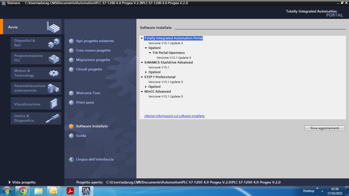Click orange bullet beside Software installato
Image resolution: width=349 pixels, height=196 pixels.
click(x=71, y=126)
